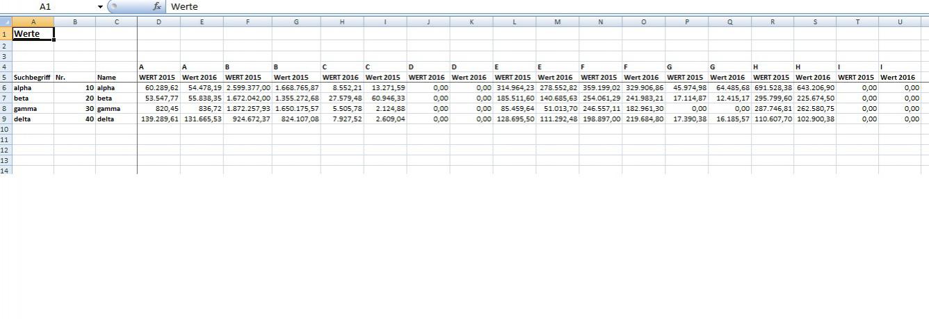Click group letter E above column L
Image resolution: width=929 pixels, height=319 pixels.
point(515,67)
